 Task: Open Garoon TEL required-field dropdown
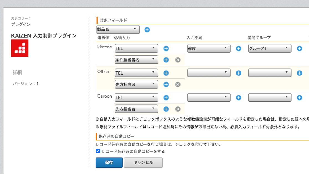137,98
